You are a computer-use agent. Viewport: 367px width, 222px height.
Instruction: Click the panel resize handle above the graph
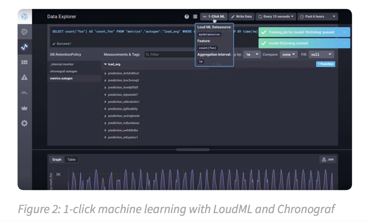point(193,150)
